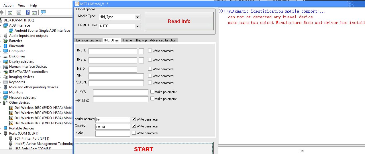365x154 pixels.
Task: Focus the carrier operator field containing hw
Action: pos(113,120)
